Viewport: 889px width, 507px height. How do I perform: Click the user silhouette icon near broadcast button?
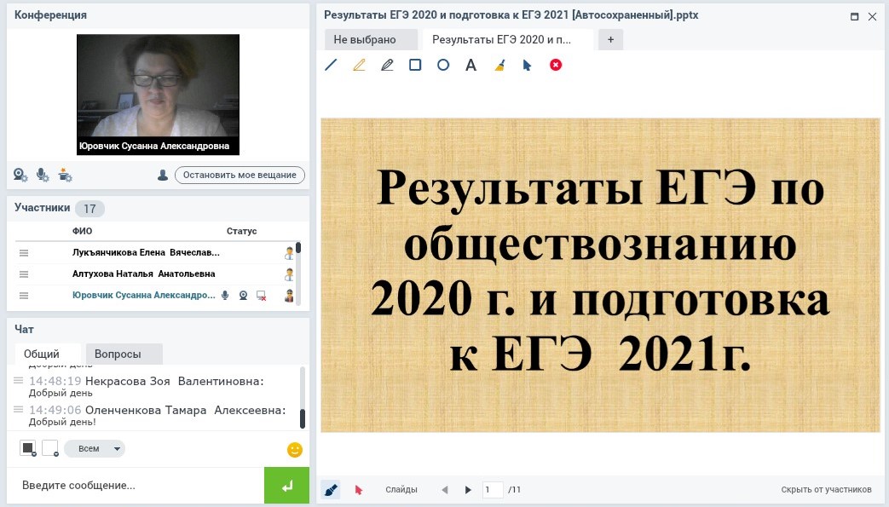(x=163, y=176)
